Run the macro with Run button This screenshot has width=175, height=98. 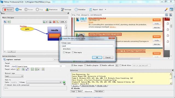tap(19, 10)
